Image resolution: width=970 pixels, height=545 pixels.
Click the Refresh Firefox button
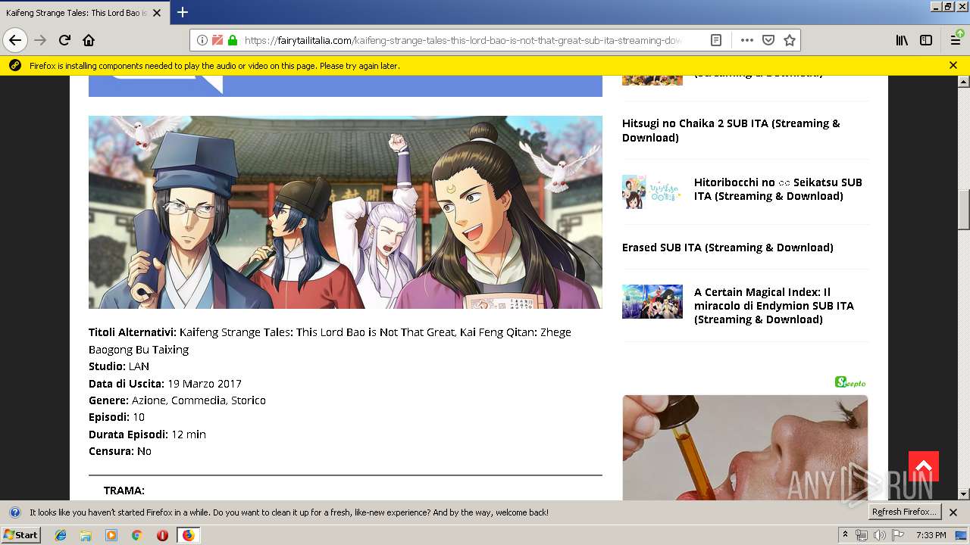click(904, 512)
